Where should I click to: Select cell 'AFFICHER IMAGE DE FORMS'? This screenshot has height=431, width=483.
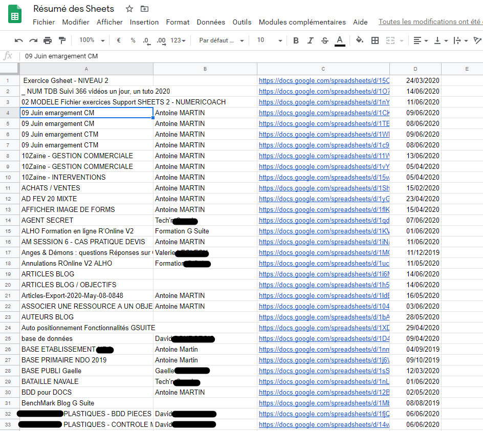86,210
